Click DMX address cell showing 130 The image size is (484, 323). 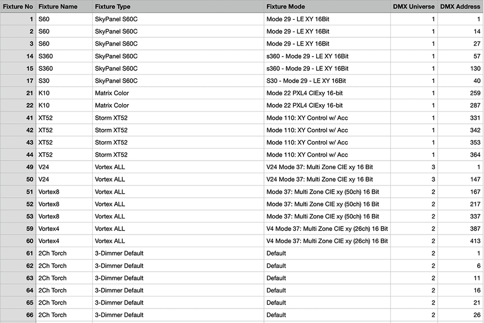coord(460,68)
